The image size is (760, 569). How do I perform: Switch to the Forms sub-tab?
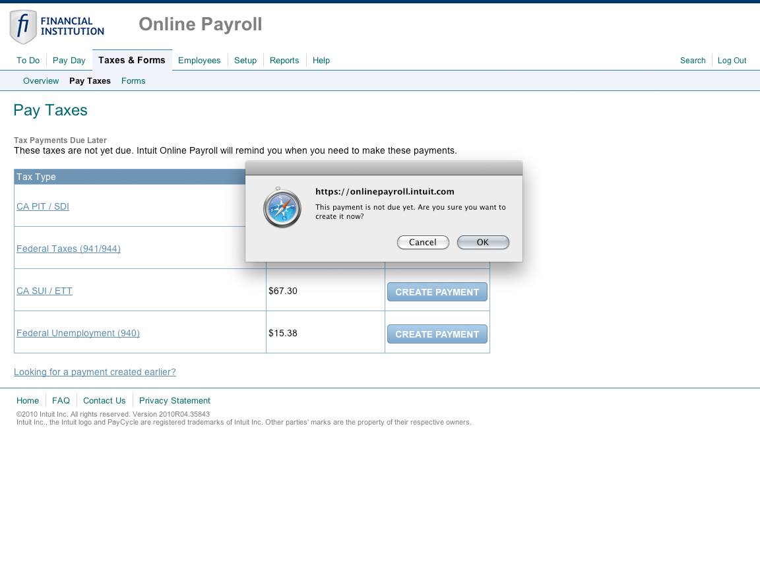tap(133, 81)
